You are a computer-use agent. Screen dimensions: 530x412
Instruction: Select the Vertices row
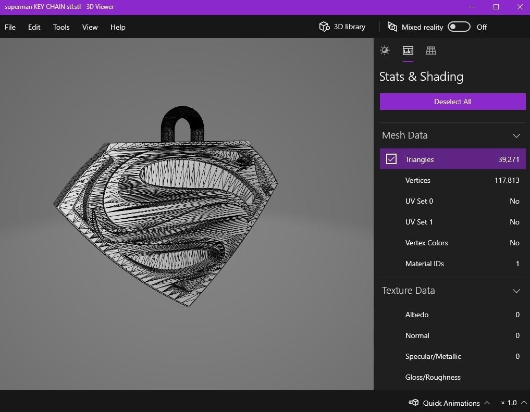[x=452, y=180]
